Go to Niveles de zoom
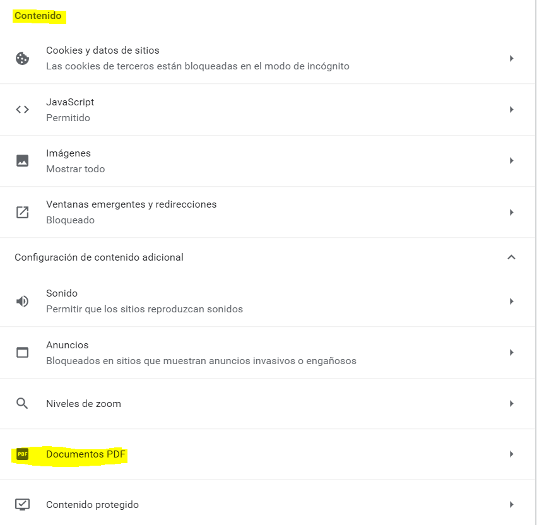Image resolution: width=537 pixels, height=525 pixels. [83, 404]
